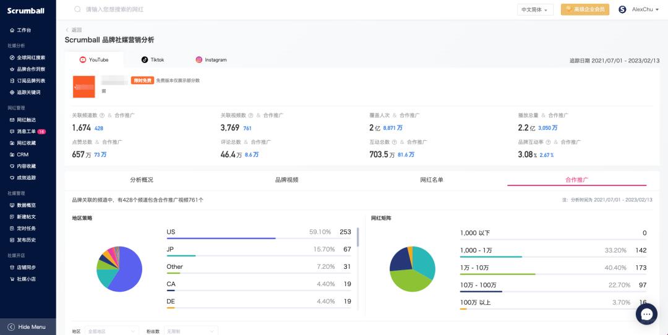Screen dimensions: 668x335
Task: Open 消息工单 with 16 badge
Action: pyautogui.click(x=27, y=132)
